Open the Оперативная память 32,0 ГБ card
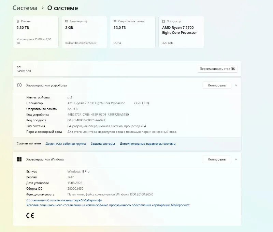The height and width of the screenshot is (232, 273). [x=133, y=32]
